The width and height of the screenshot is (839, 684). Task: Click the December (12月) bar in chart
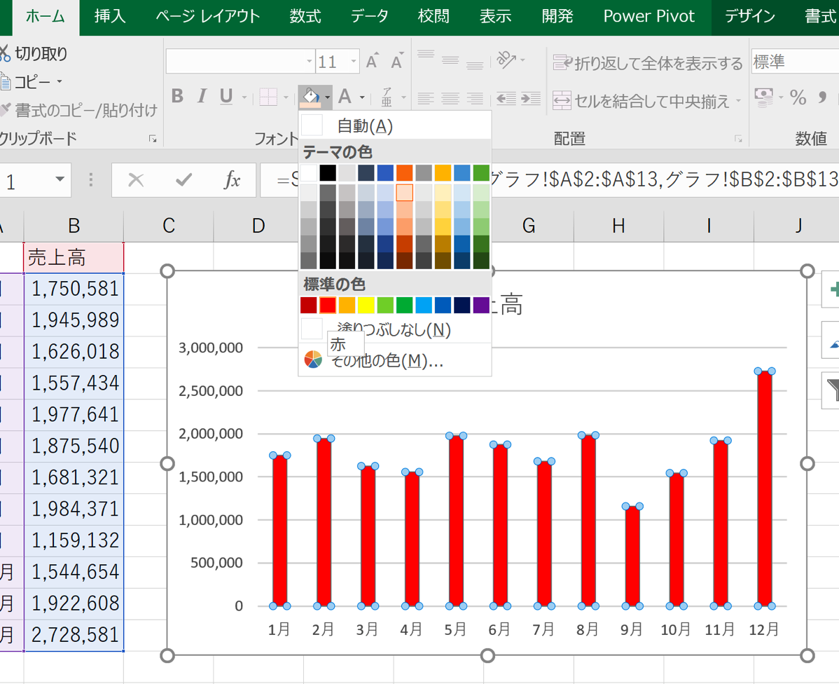(x=765, y=488)
